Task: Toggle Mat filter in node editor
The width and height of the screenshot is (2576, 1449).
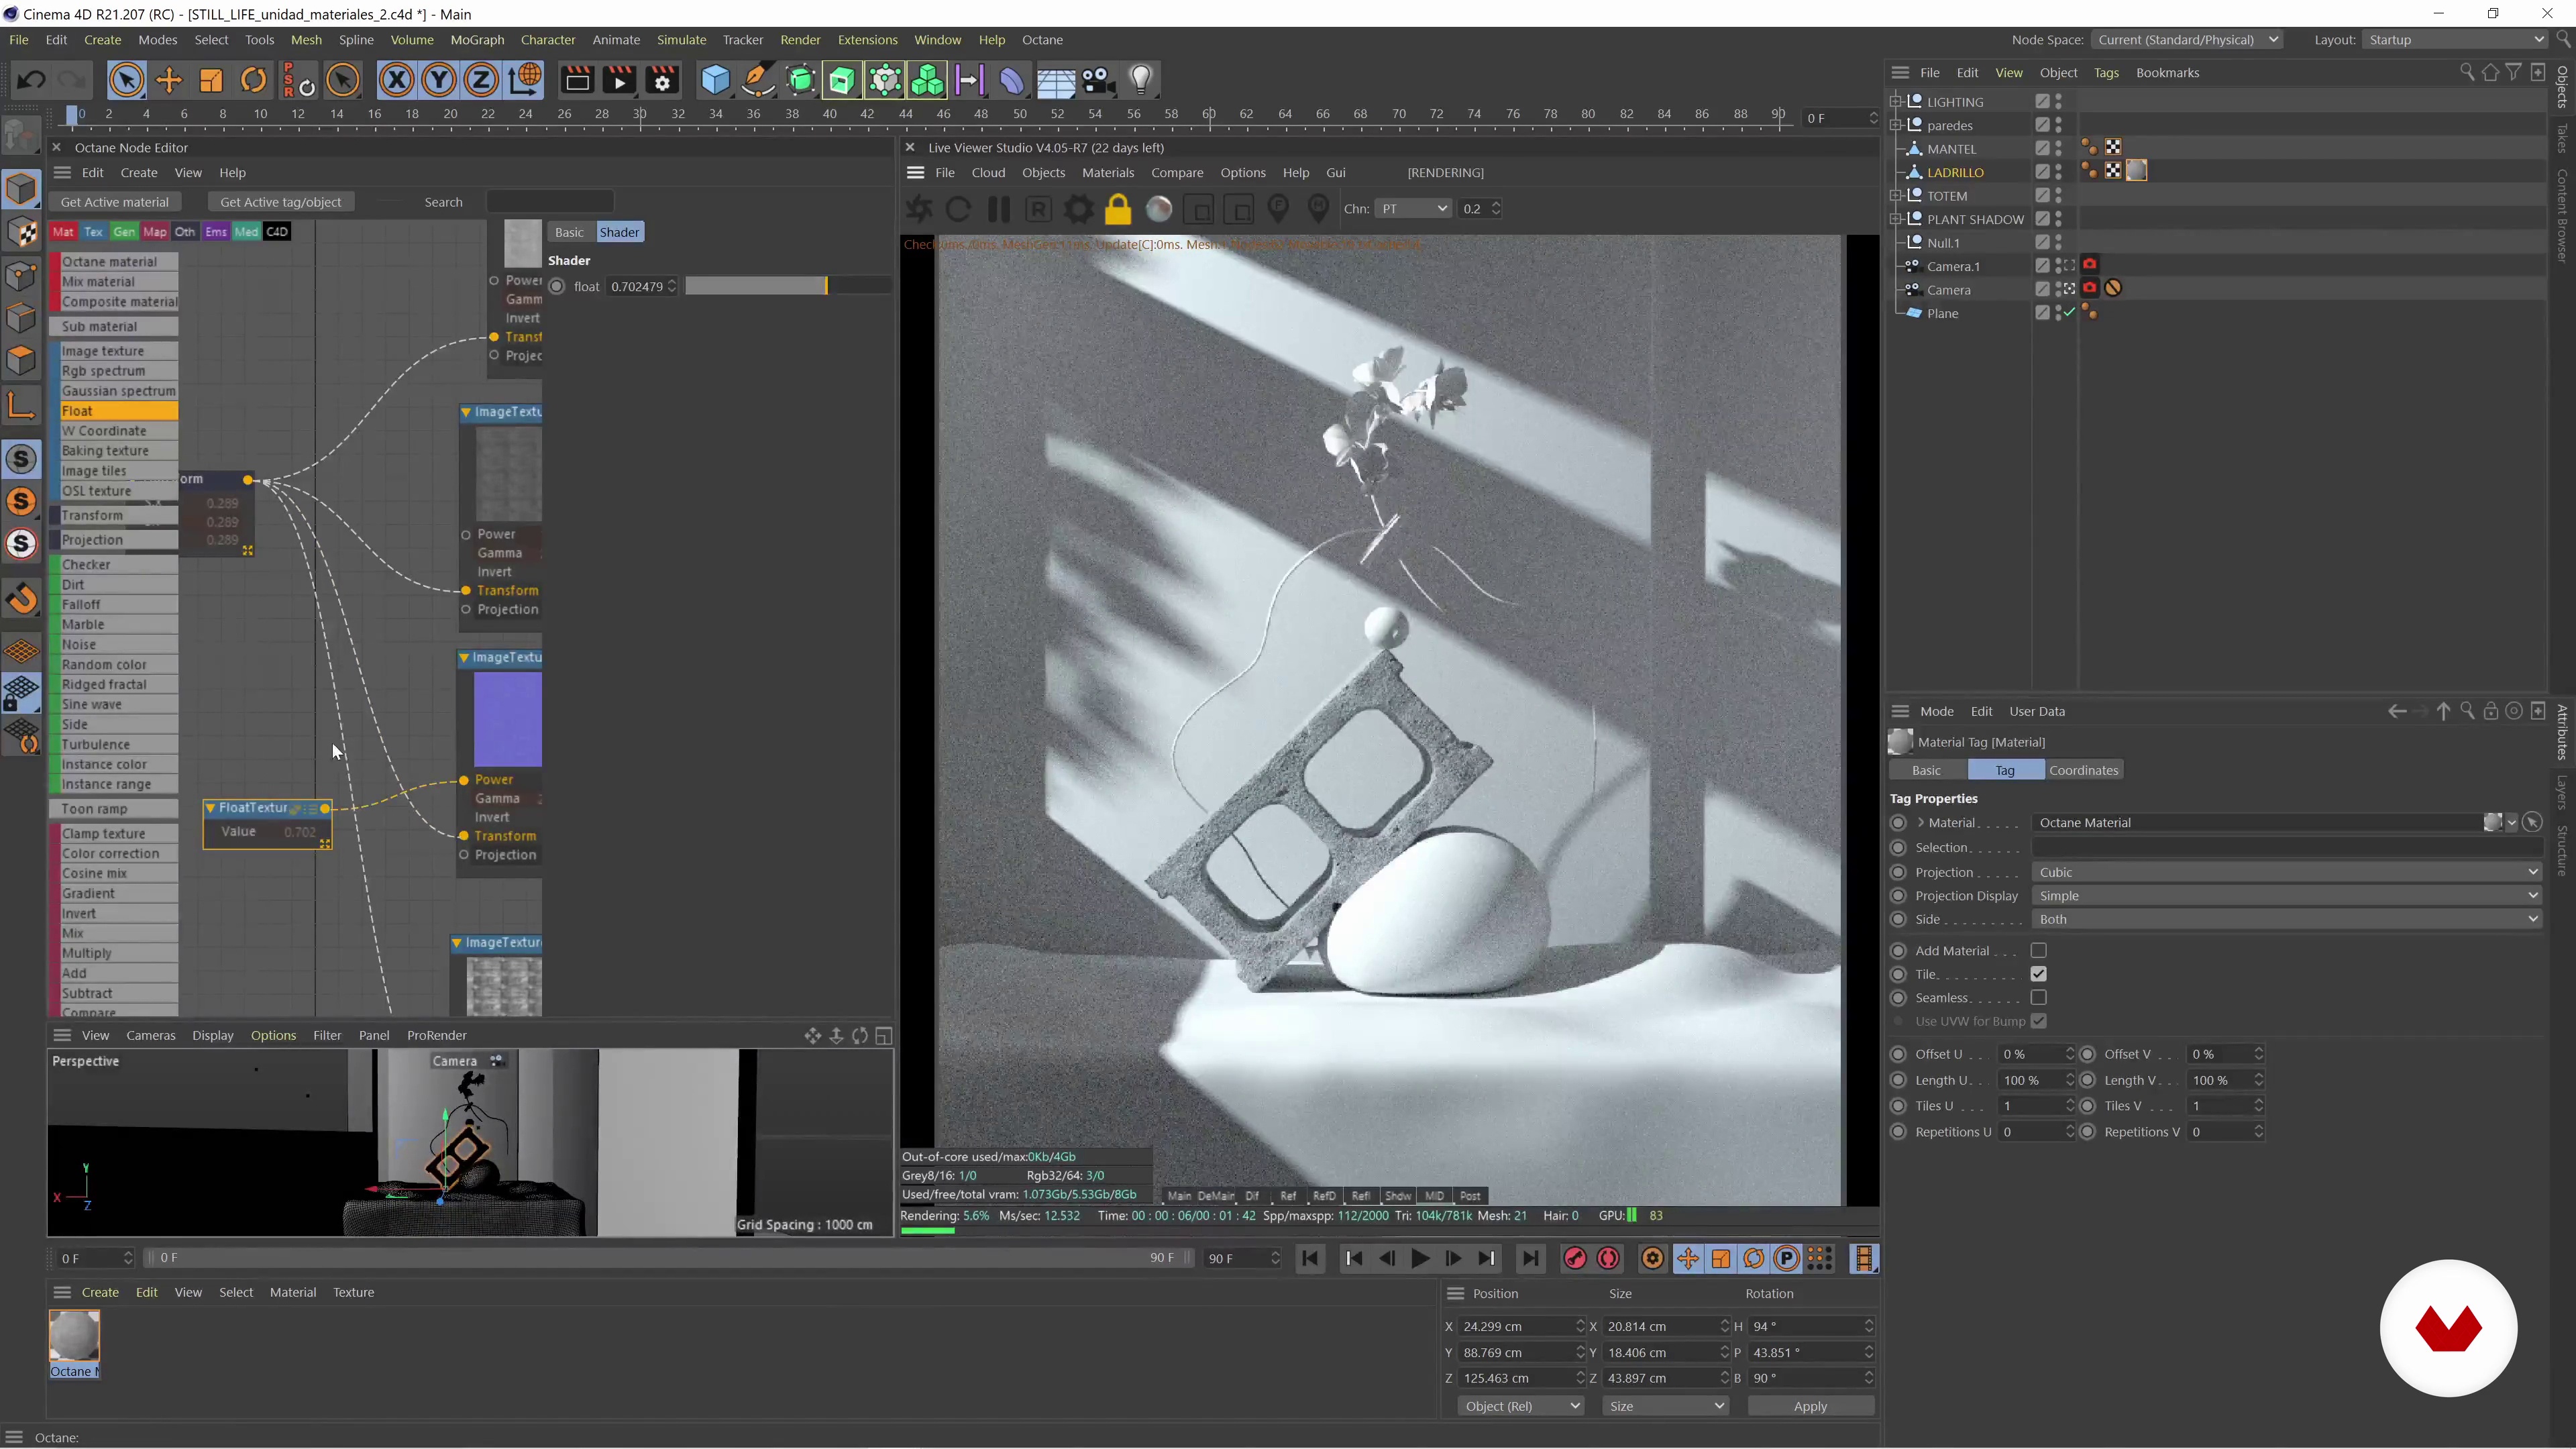Action: pos(63,232)
